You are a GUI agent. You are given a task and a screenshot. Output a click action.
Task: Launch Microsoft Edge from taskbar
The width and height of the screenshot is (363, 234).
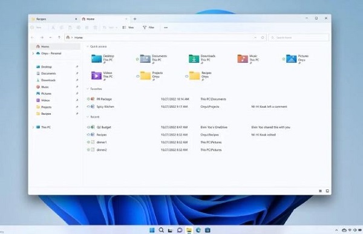pyautogui.click(x=198, y=230)
